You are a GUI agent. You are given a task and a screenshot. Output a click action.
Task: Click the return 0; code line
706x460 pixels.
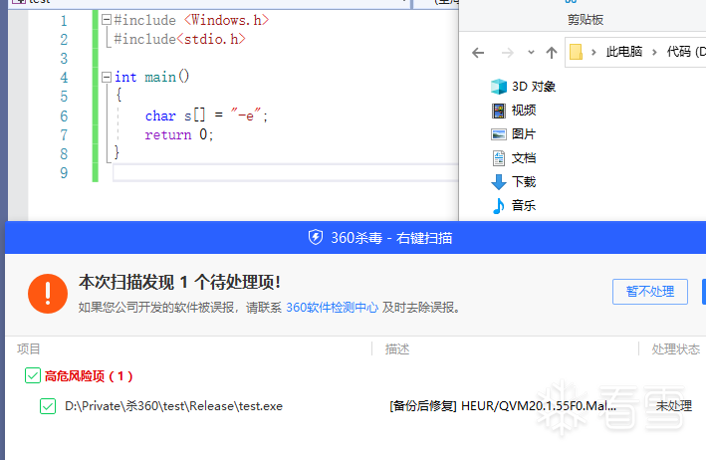(x=179, y=134)
